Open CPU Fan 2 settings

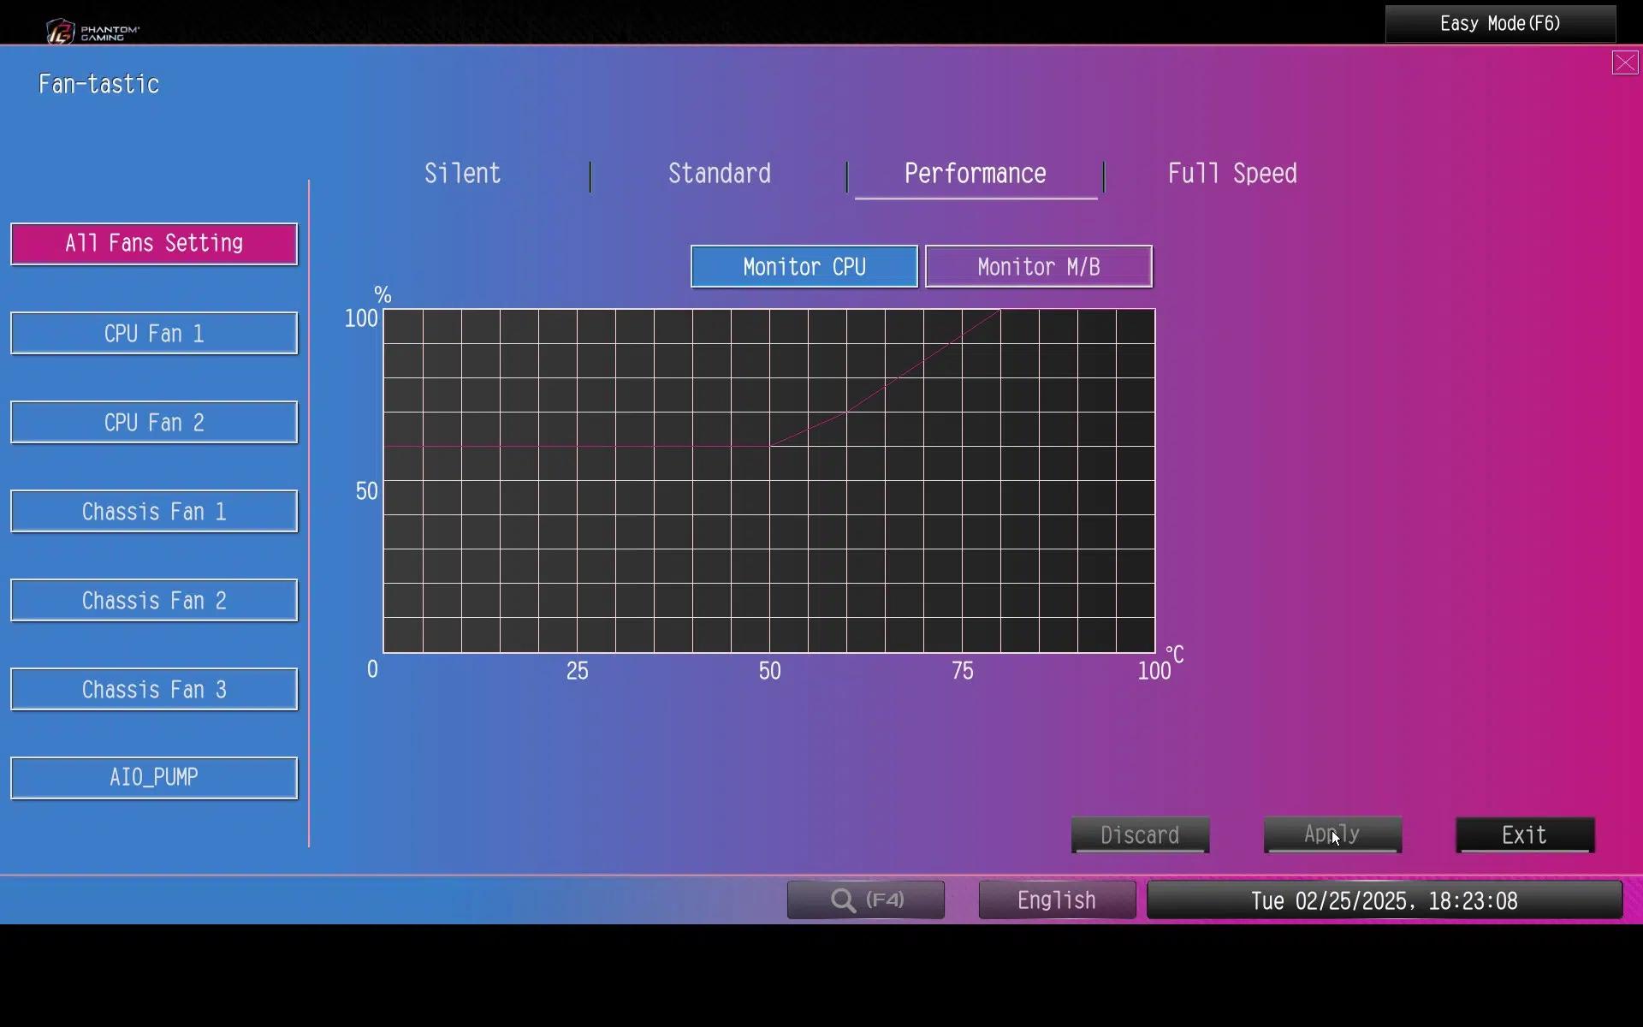(x=154, y=422)
